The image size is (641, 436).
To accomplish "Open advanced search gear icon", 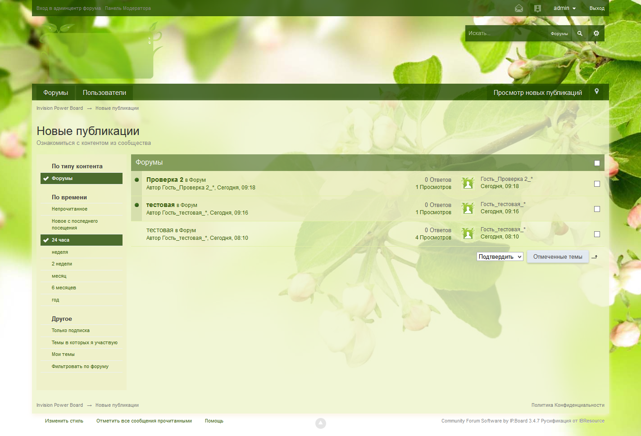I will (596, 33).
